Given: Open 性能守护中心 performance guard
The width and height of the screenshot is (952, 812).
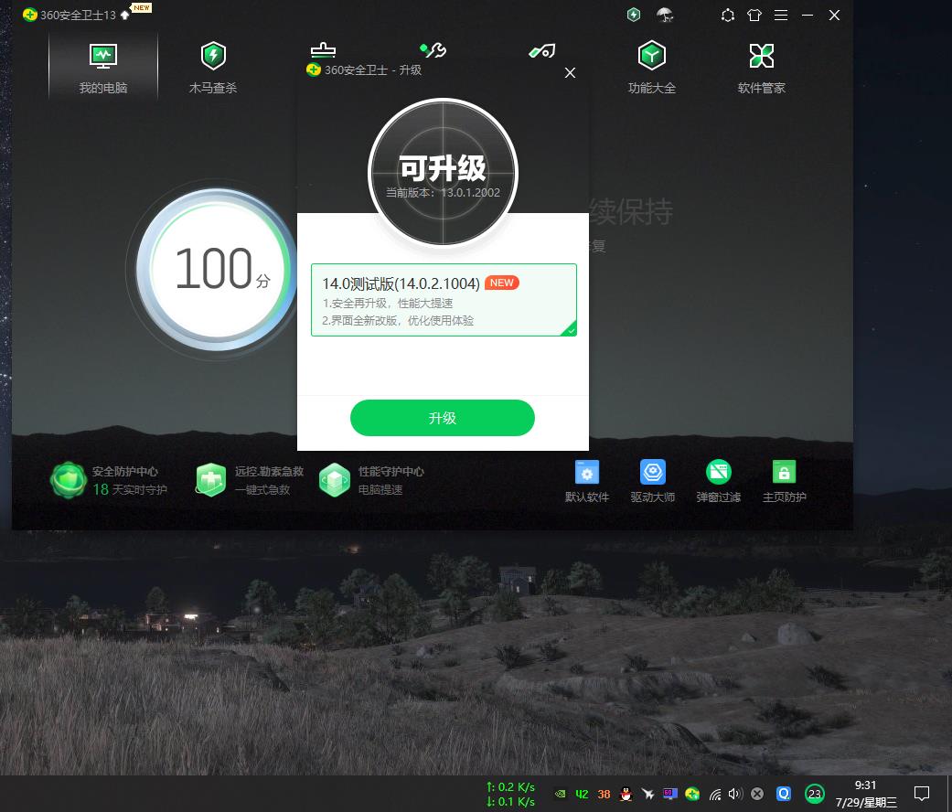Looking at the screenshot, I should (x=371, y=479).
